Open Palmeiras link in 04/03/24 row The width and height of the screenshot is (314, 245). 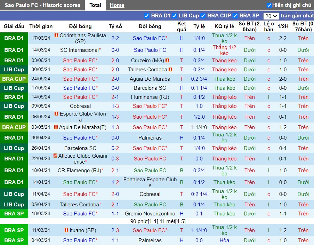pos(150,240)
